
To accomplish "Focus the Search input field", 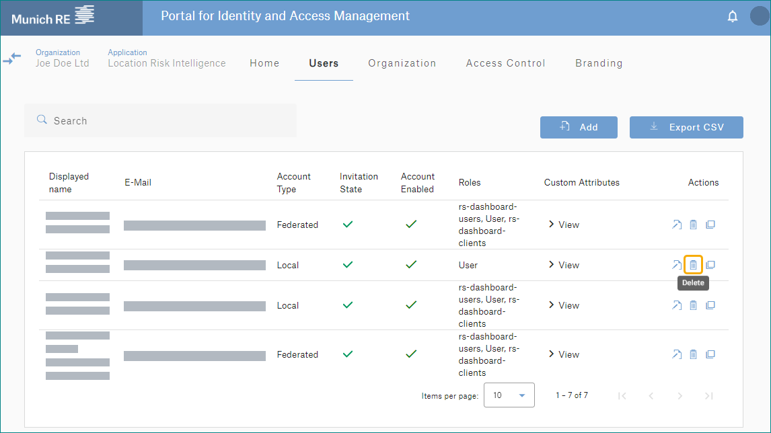I will tap(160, 120).
